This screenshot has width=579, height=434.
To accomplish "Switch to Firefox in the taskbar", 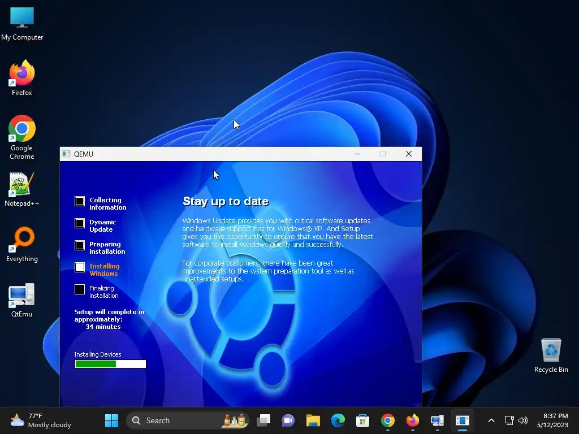I will [412, 420].
